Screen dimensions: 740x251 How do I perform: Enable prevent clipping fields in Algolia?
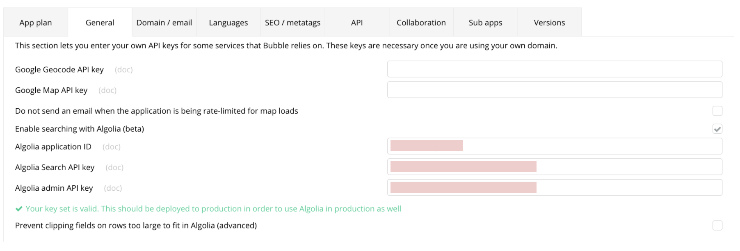point(717,225)
